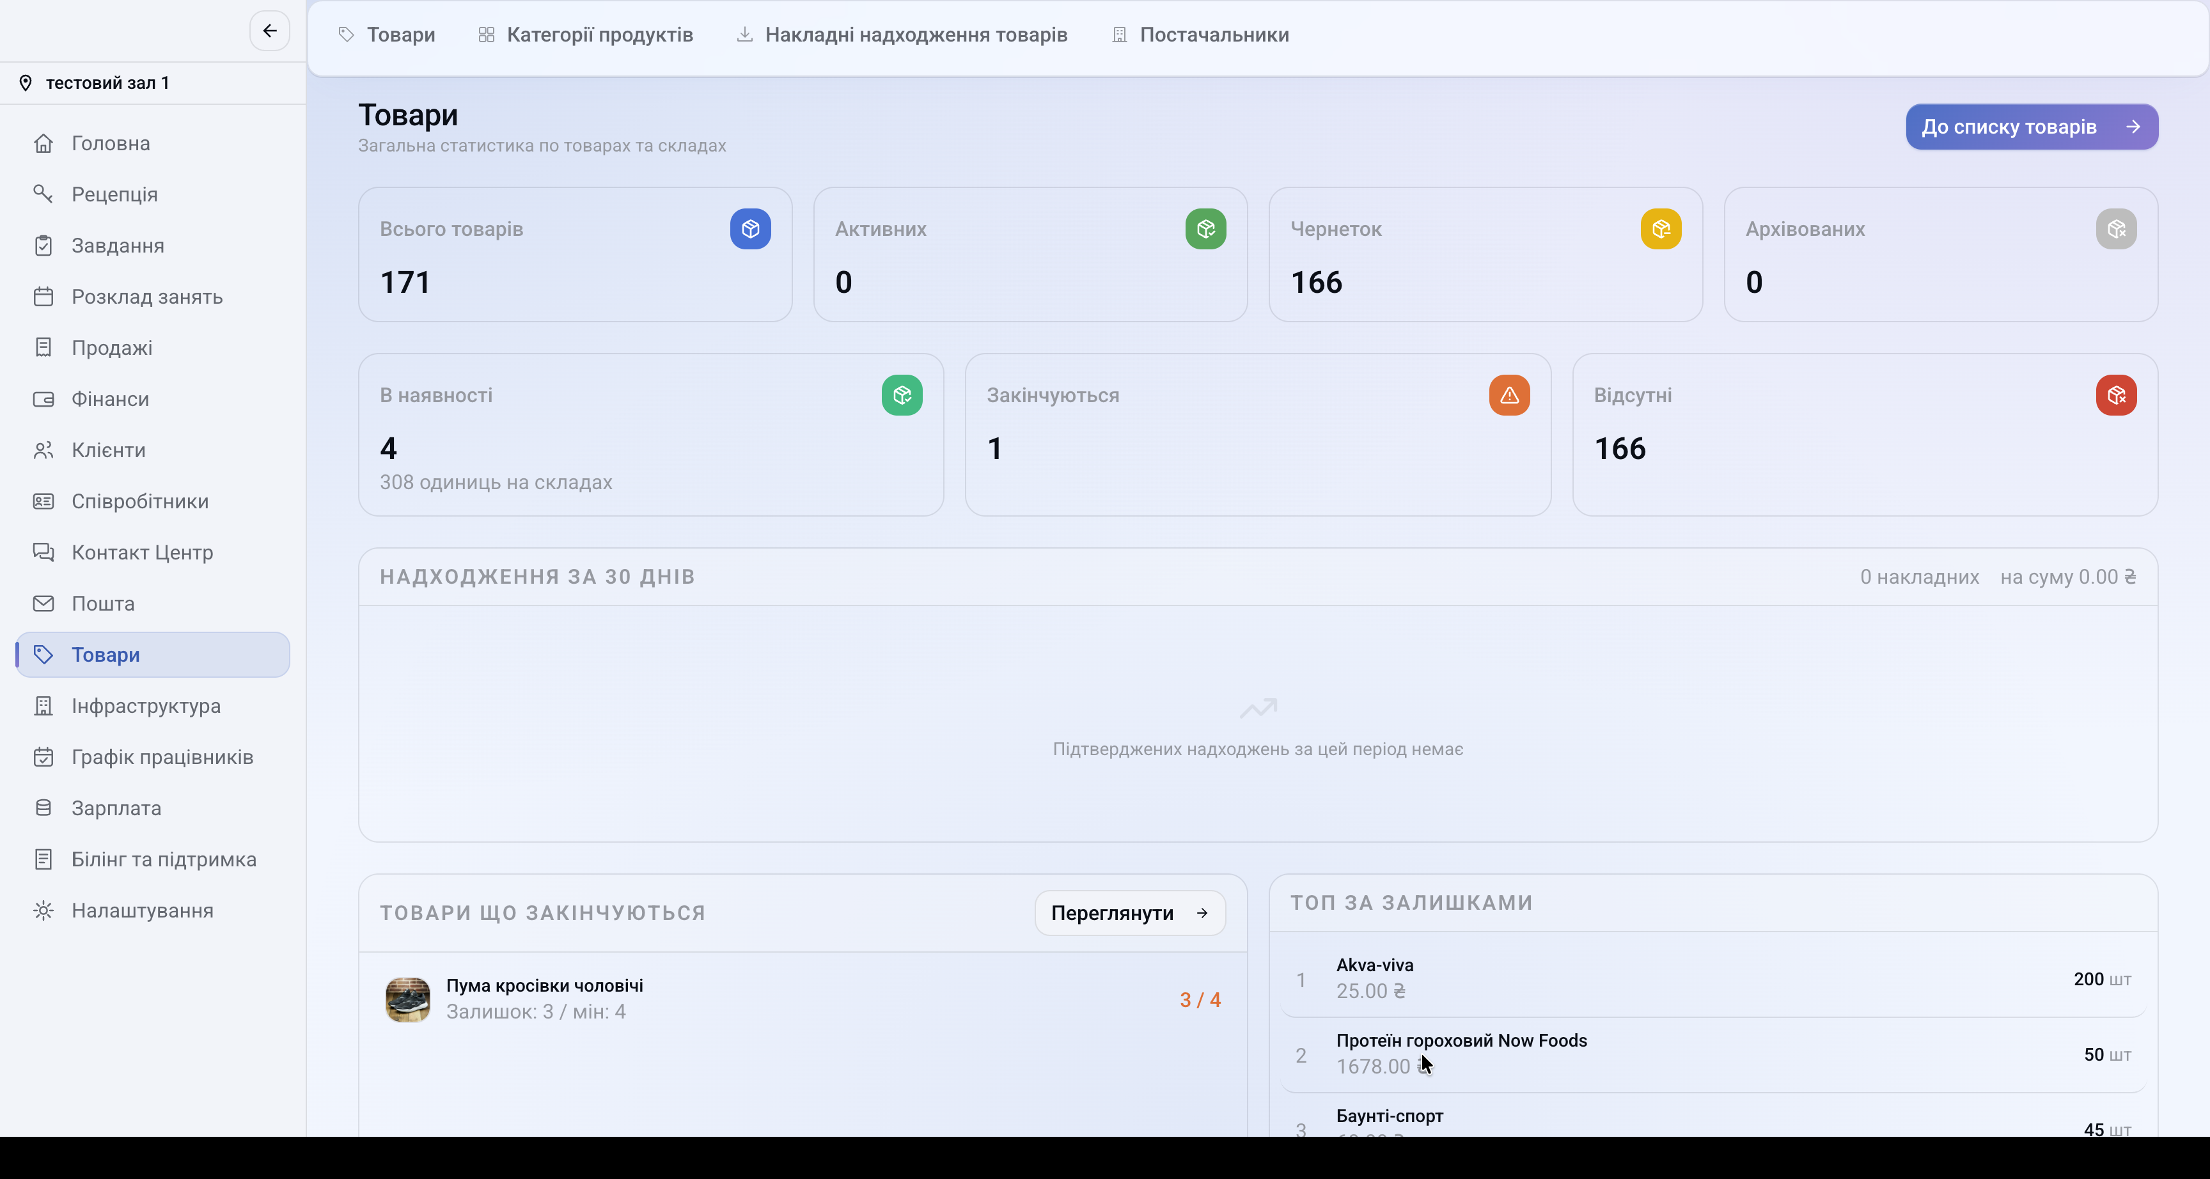Image resolution: width=2210 pixels, height=1179 pixels.
Task: Click the Баунті-спорт entry
Action: coord(1712,1116)
